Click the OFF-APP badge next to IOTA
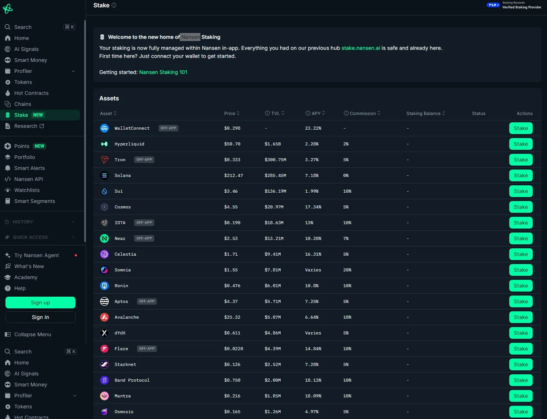The height and width of the screenshot is (419, 547). click(144, 223)
